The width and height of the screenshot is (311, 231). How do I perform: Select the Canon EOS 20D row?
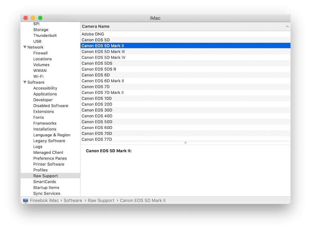tap(185, 104)
